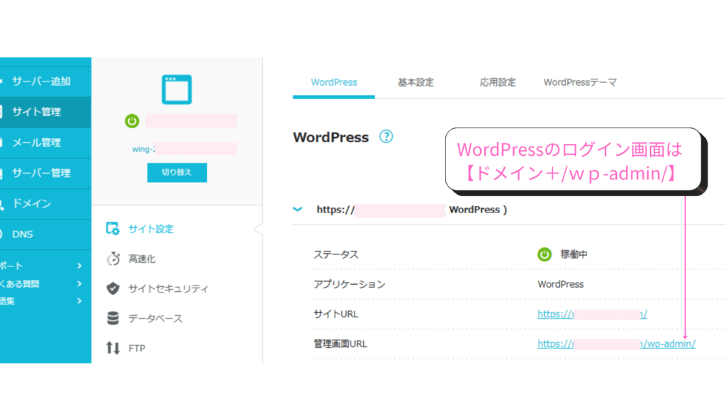The image size is (726, 408).
Task: Switch to the 応用設定 tab
Action: 498,82
